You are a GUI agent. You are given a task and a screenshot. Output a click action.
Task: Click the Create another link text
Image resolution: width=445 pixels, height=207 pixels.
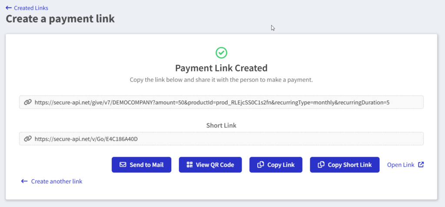coord(56,181)
